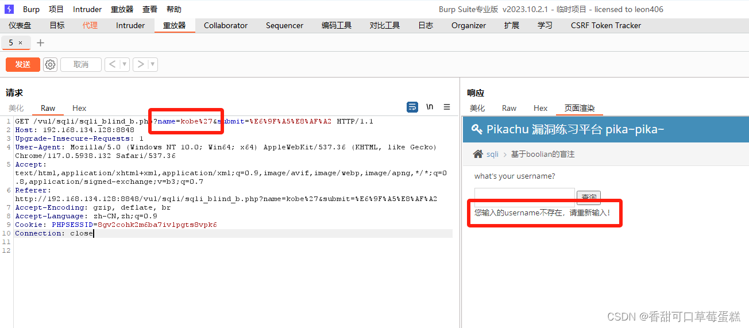
Task: Click the 查询 button in rendered page
Action: (589, 198)
